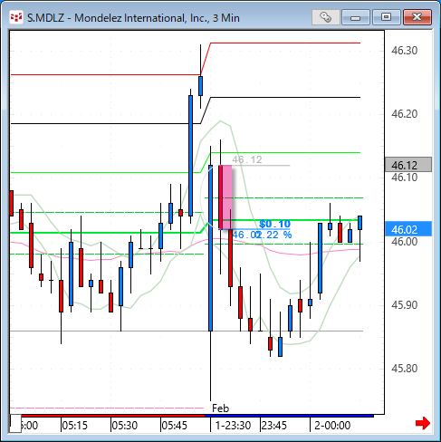Select the upper red horizontal study line
Image resolution: width=441 pixels, height=442 pixels.
pyautogui.click(x=285, y=43)
